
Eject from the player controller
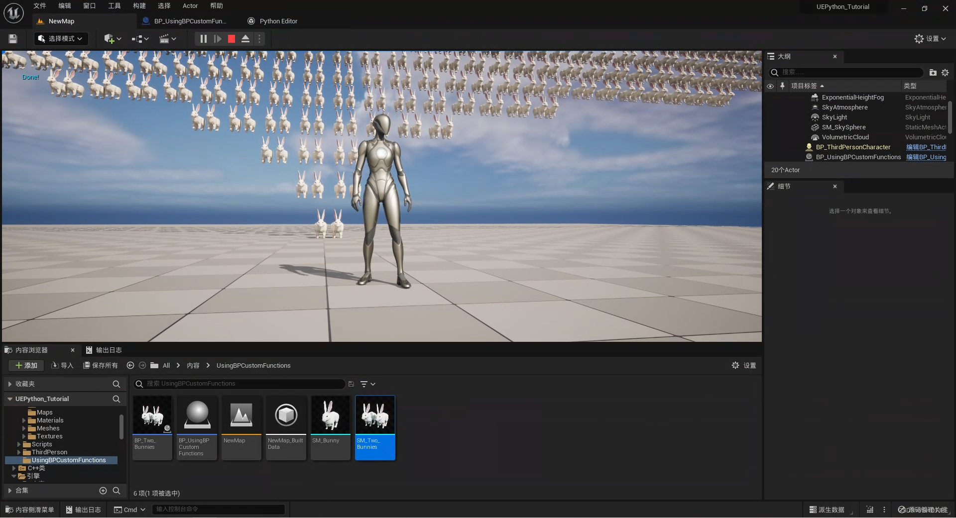coord(245,39)
